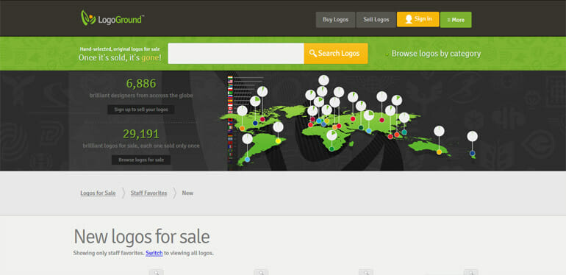This screenshot has width=566, height=275.
Task: Click the leaf bullet beside Browse logos by category
Action: 387,54
